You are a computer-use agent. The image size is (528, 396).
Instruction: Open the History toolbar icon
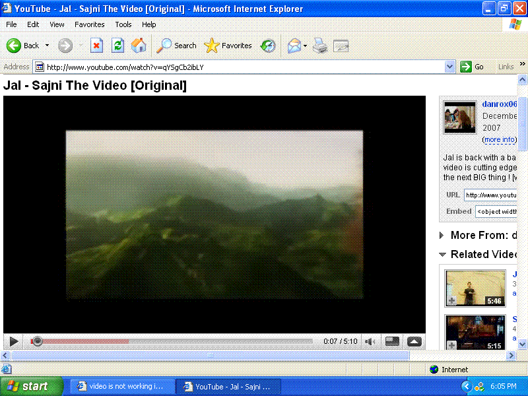(268, 46)
